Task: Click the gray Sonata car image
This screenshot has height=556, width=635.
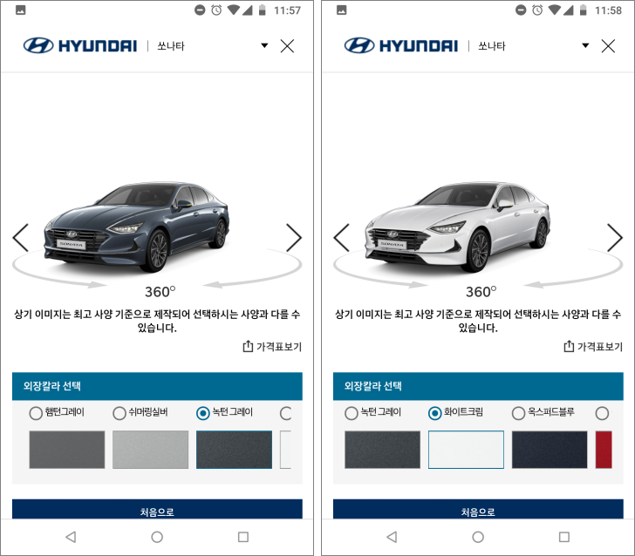Action: point(137,227)
